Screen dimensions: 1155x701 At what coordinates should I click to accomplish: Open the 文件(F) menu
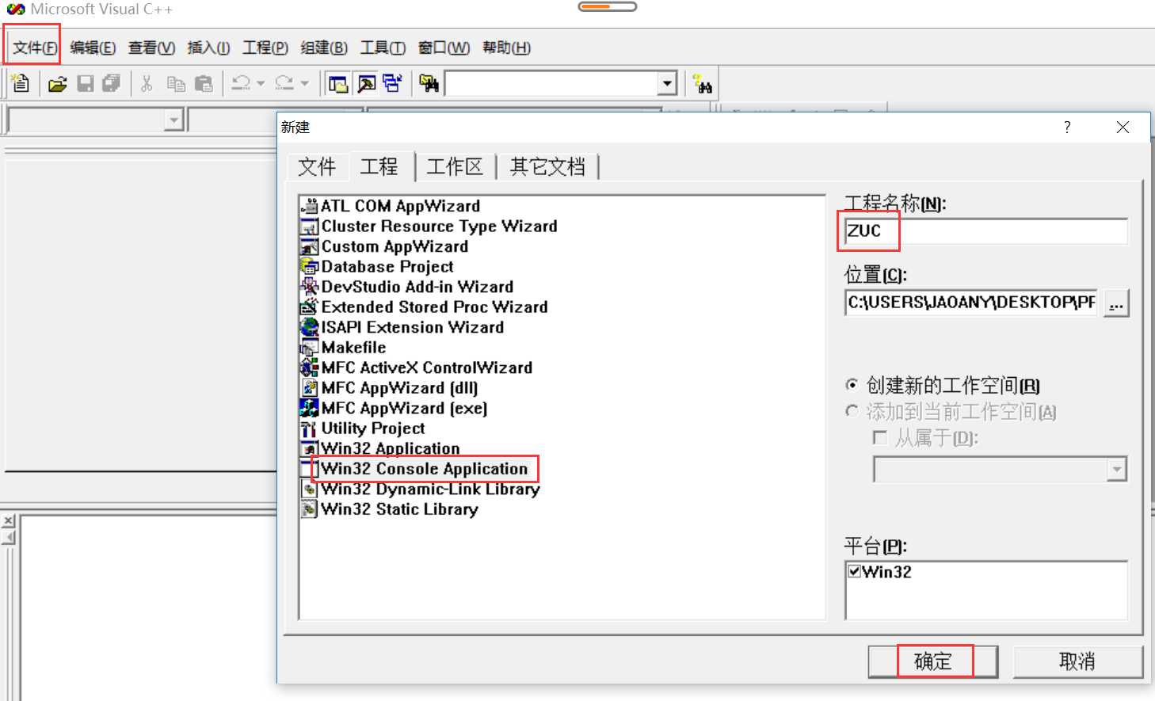[35, 48]
